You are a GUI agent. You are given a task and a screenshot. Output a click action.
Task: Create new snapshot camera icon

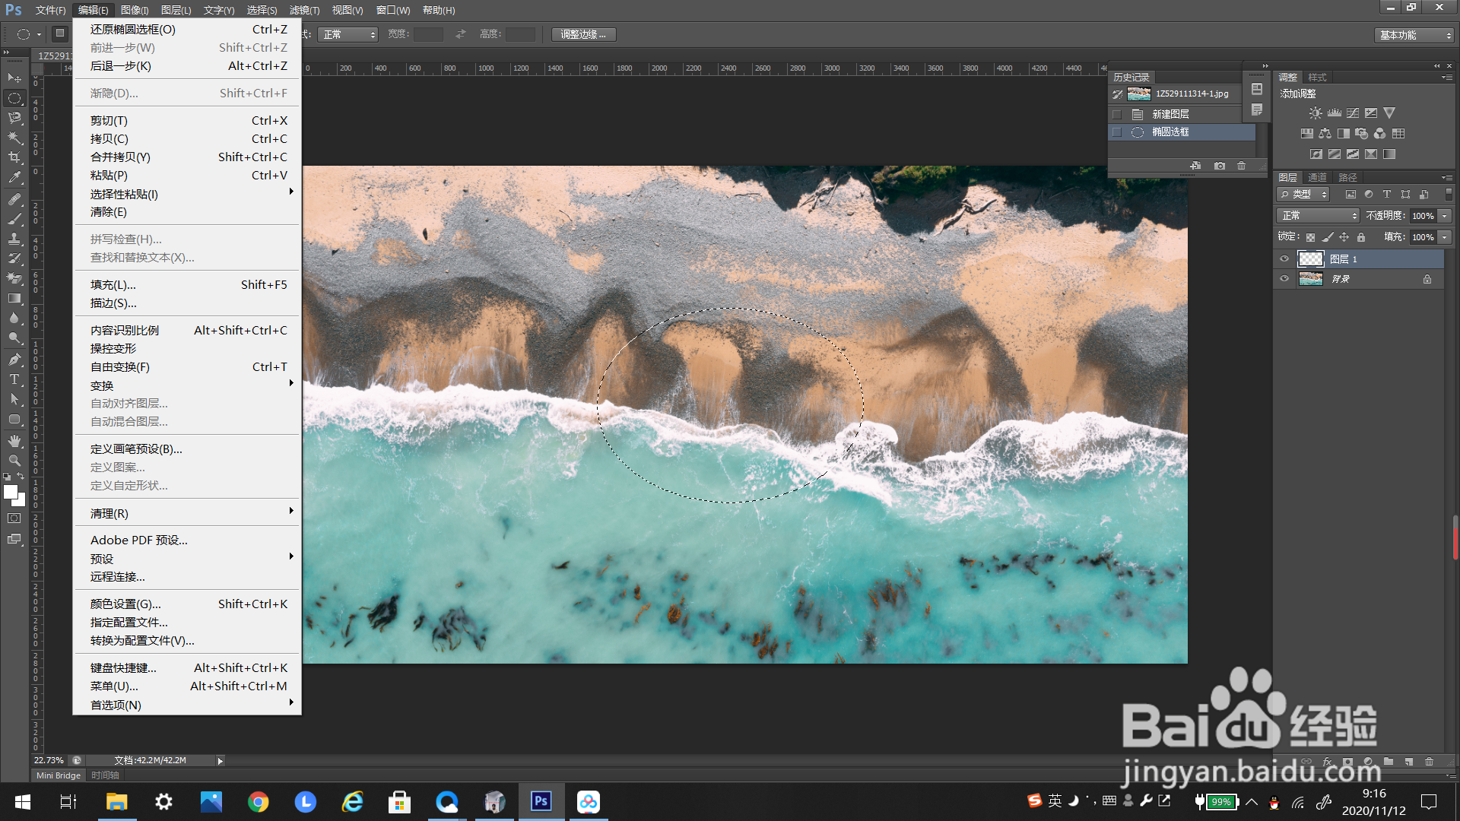click(1220, 166)
